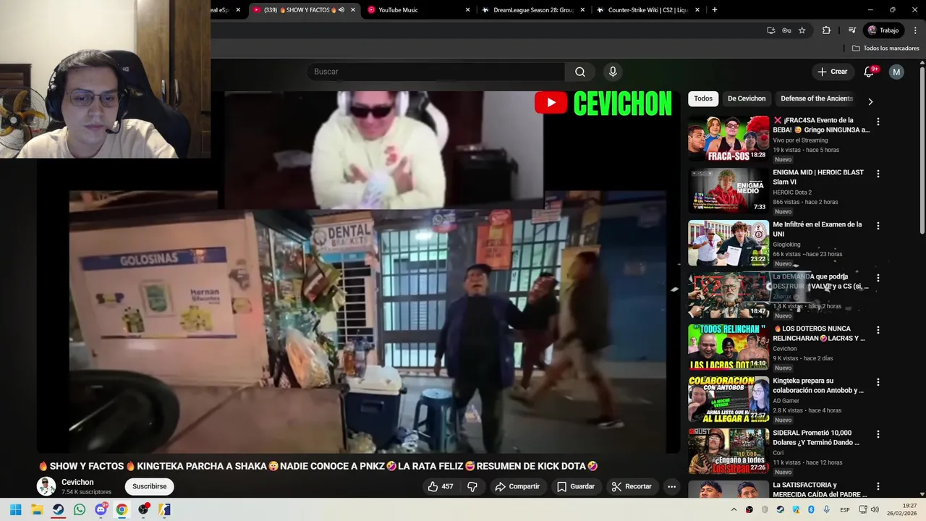Click the install app icon in address bar
Viewport: 926px width, 521px height.
click(x=771, y=30)
